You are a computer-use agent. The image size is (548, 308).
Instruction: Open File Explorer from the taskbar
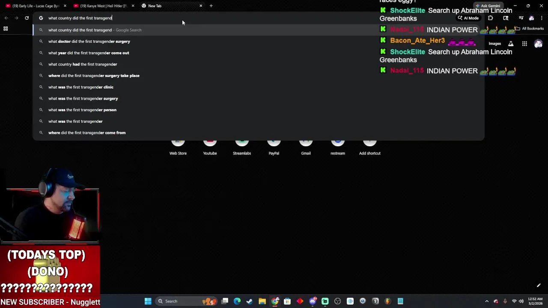(x=262, y=301)
